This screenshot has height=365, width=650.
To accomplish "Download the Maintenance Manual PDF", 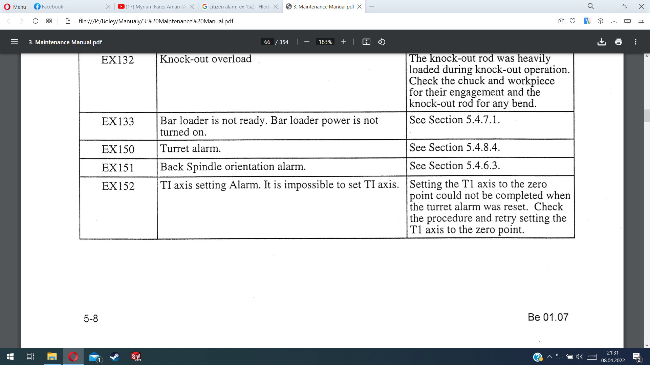I will (602, 42).
